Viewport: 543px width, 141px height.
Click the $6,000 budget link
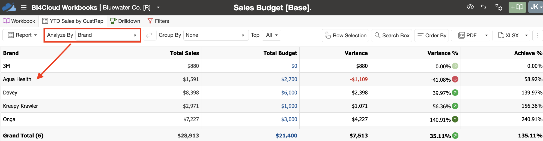coord(289,93)
